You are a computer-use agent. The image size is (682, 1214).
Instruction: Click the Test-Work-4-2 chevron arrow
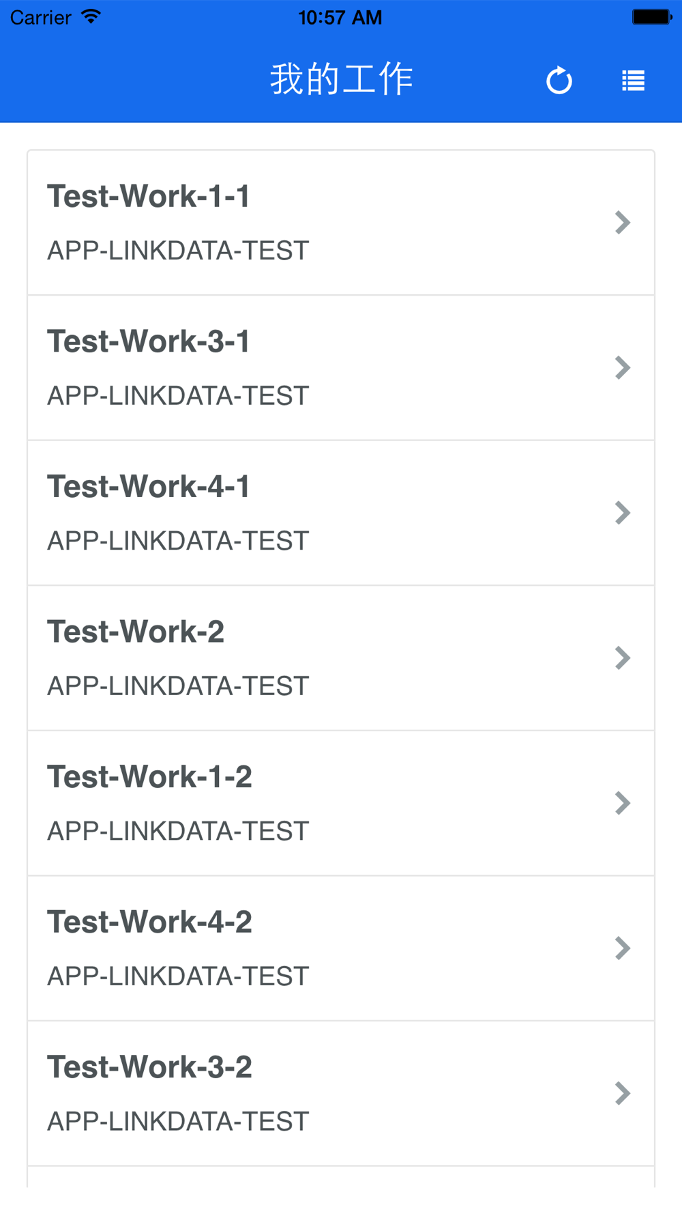(x=622, y=948)
